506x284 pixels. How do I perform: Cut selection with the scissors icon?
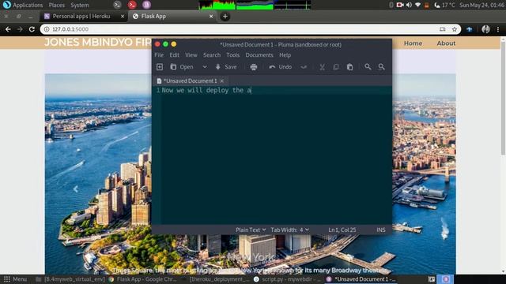click(x=322, y=66)
